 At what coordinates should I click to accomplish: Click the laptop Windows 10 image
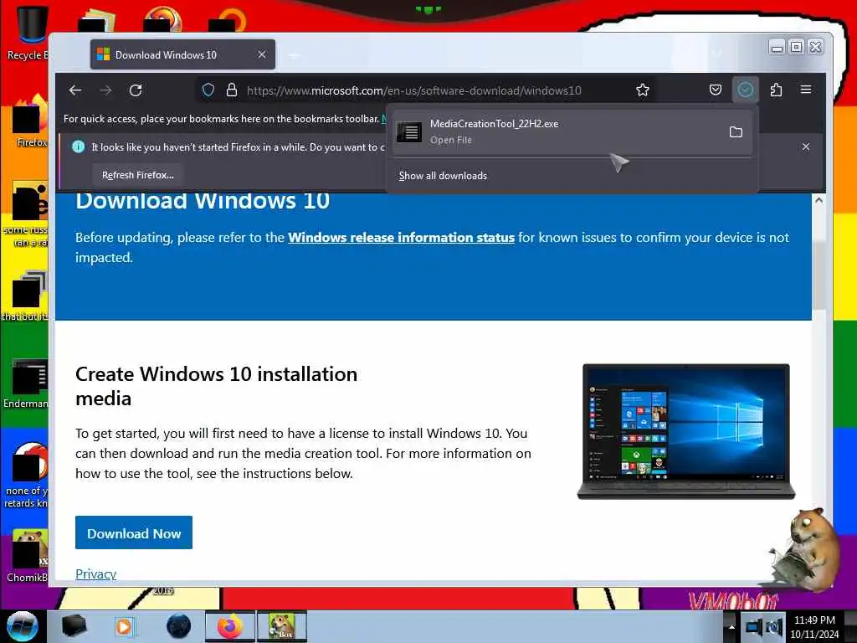click(686, 431)
